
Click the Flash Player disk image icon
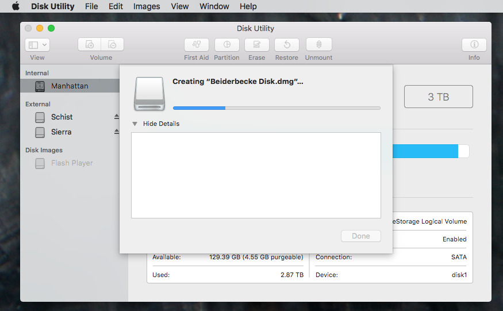(x=40, y=163)
